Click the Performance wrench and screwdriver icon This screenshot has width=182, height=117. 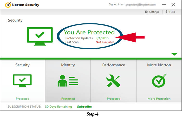(113, 81)
